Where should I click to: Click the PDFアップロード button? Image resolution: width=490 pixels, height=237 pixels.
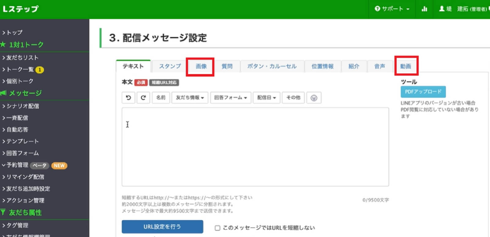[423, 92]
